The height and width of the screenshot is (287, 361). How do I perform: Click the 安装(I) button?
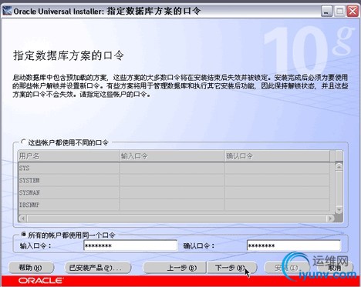coord(286,268)
